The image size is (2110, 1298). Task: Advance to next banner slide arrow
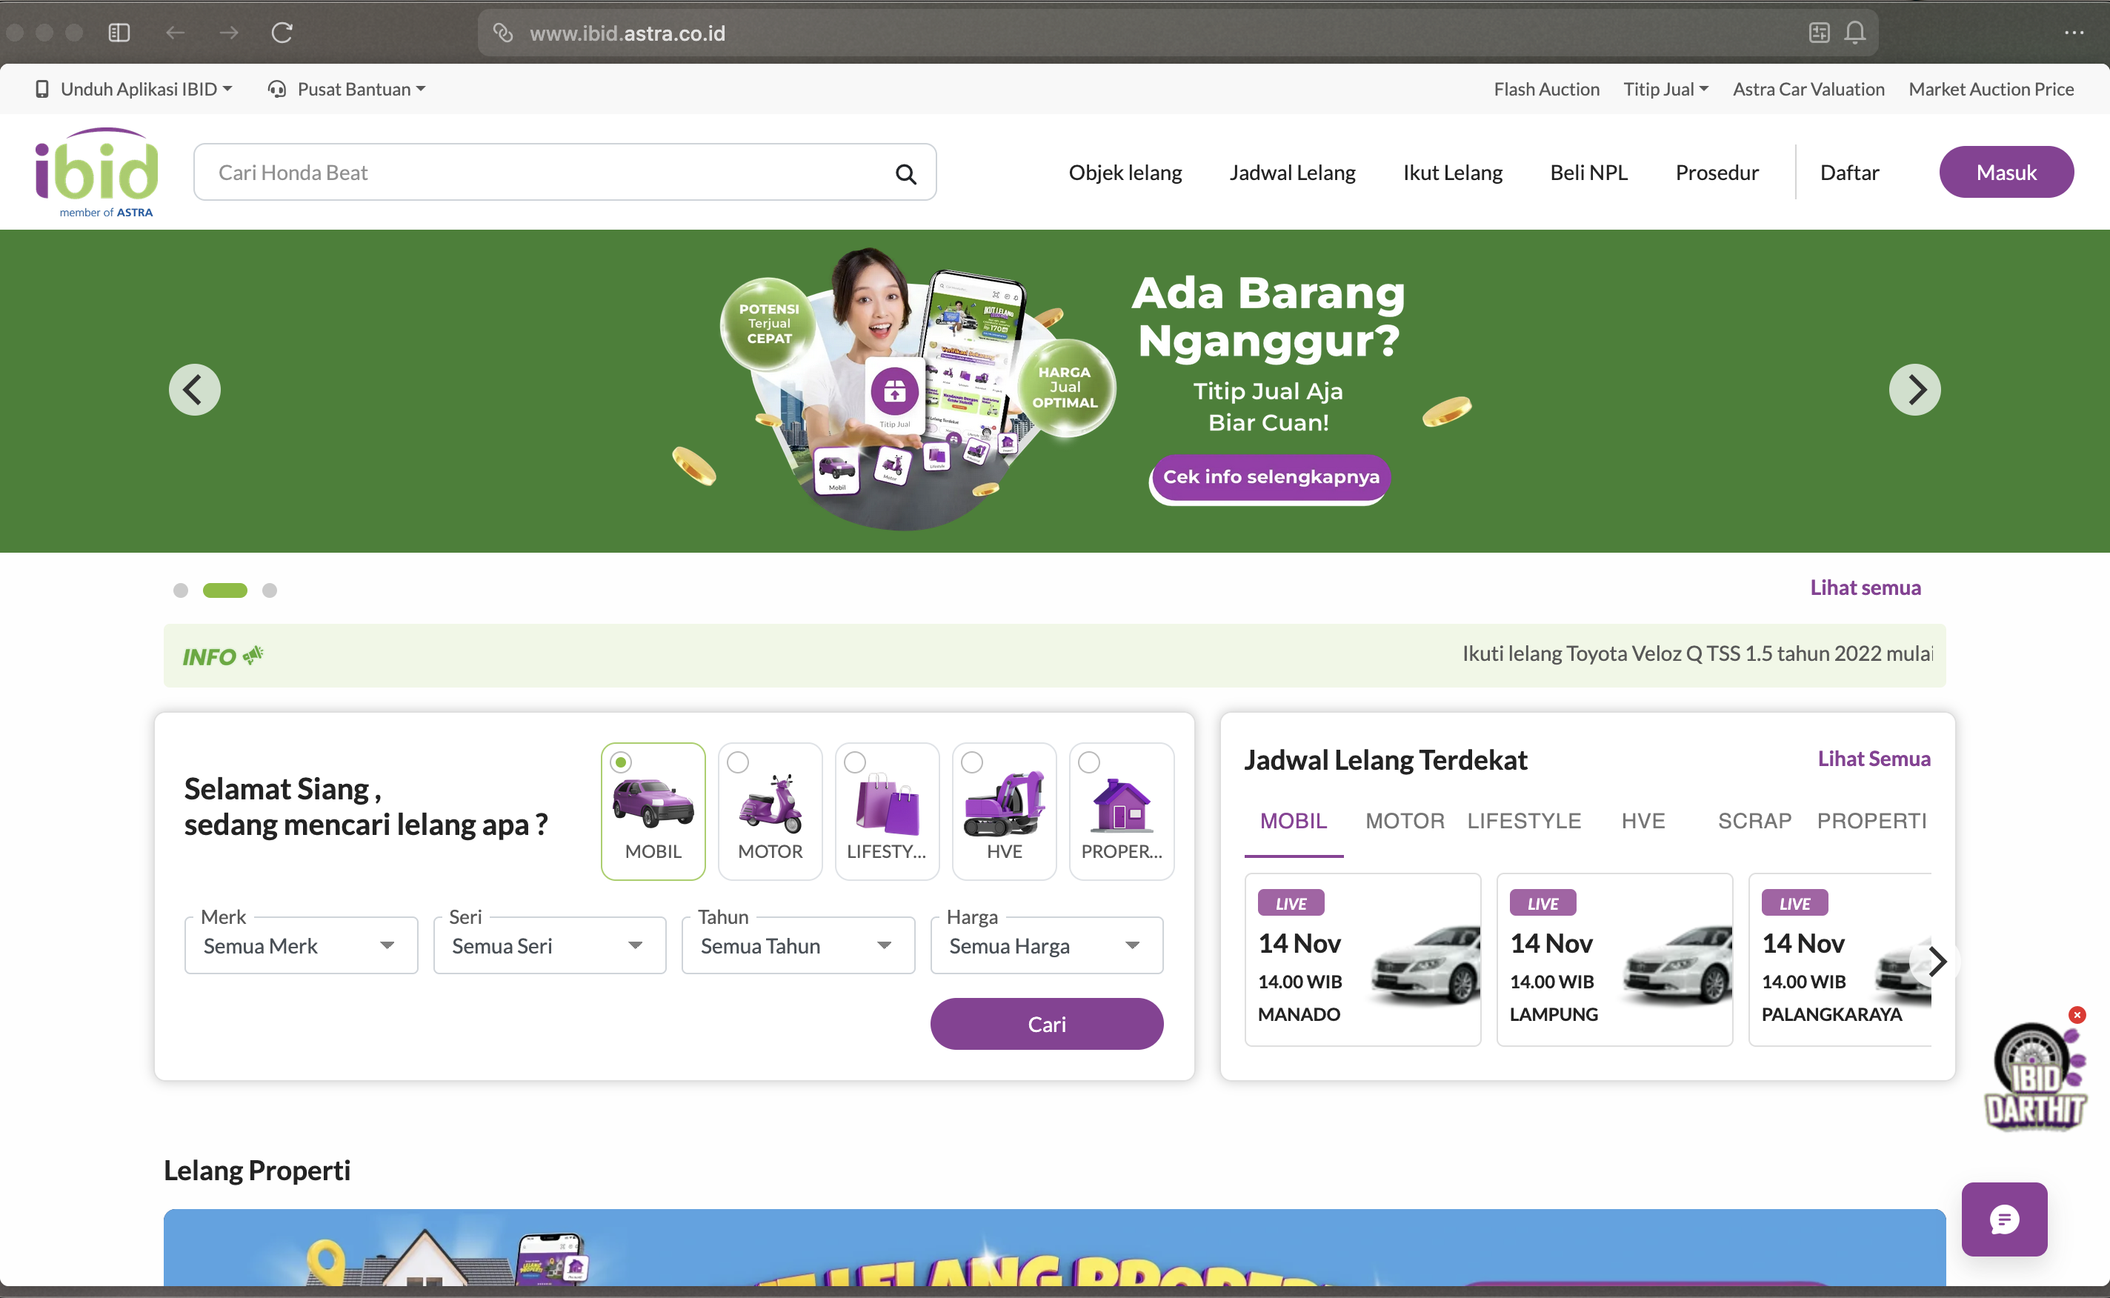point(1914,390)
